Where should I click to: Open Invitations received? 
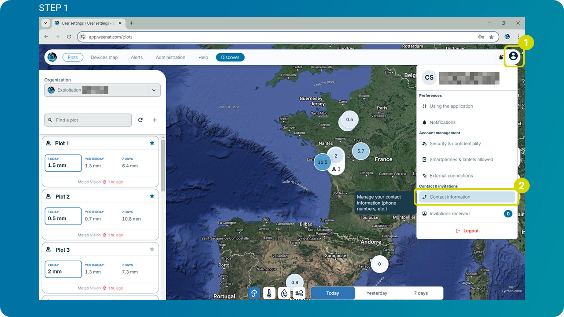pyautogui.click(x=467, y=214)
